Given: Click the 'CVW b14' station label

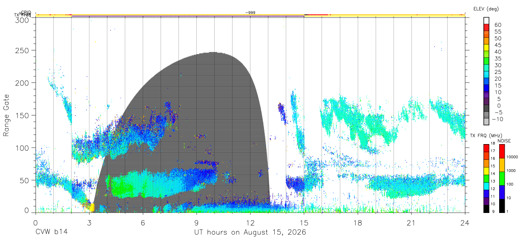Looking at the screenshot, I should (x=51, y=232).
